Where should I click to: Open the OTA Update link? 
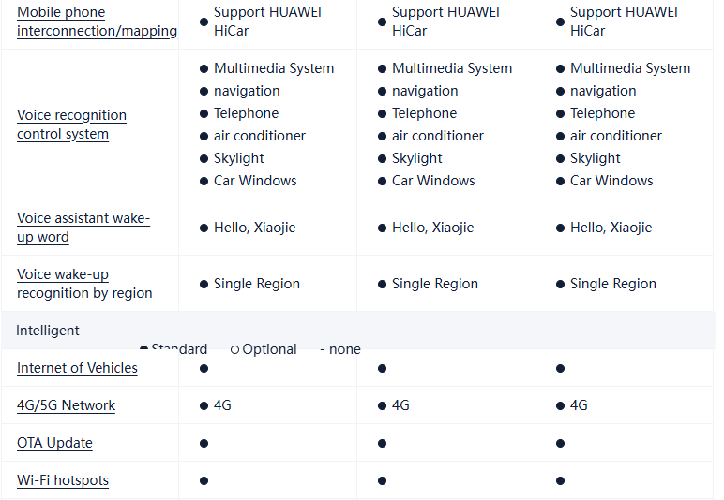click(54, 443)
